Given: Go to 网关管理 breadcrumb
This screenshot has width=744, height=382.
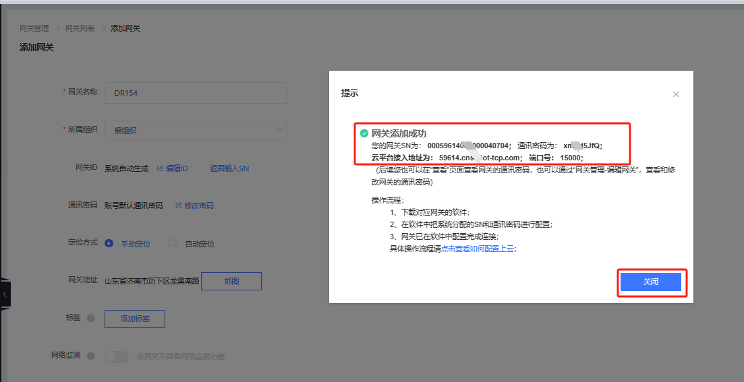Looking at the screenshot, I should pyautogui.click(x=34, y=28).
